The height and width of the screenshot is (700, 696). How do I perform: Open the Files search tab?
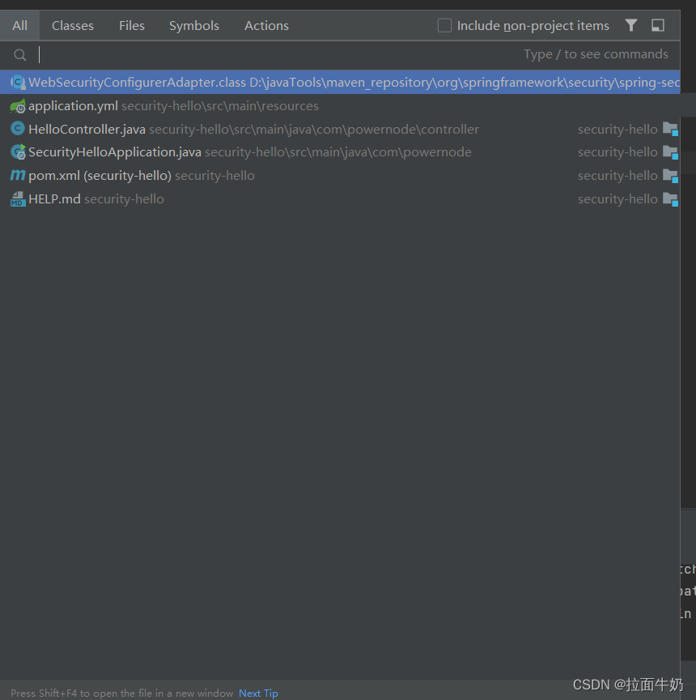click(x=132, y=25)
